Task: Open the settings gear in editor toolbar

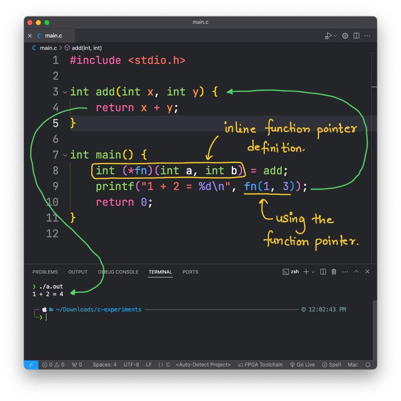Action: pos(345,36)
